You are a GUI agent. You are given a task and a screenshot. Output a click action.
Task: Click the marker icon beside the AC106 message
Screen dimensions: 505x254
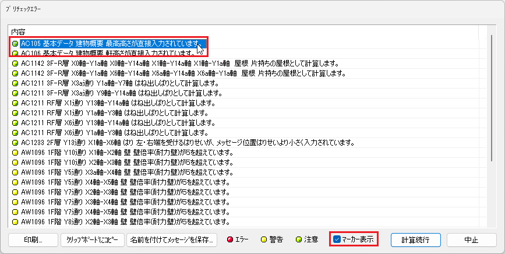(x=15, y=53)
